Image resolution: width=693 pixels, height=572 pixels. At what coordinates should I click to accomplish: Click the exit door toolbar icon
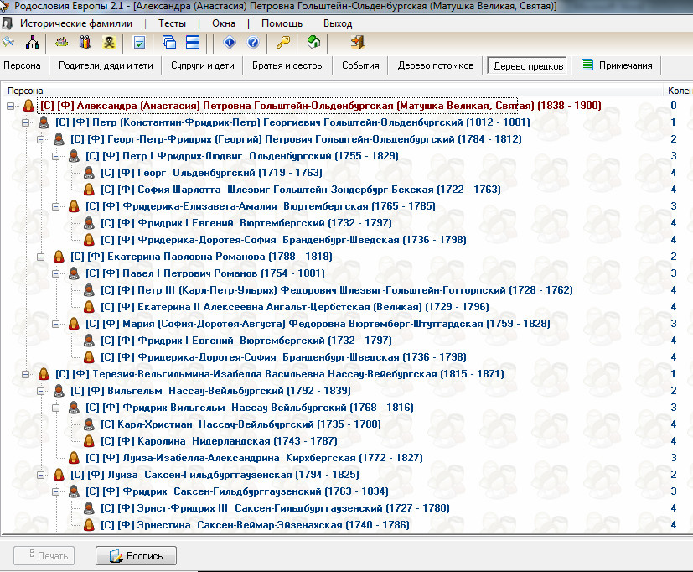[x=357, y=43]
